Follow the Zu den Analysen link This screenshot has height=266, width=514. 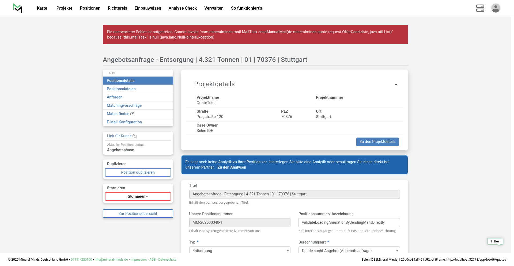[232, 167]
